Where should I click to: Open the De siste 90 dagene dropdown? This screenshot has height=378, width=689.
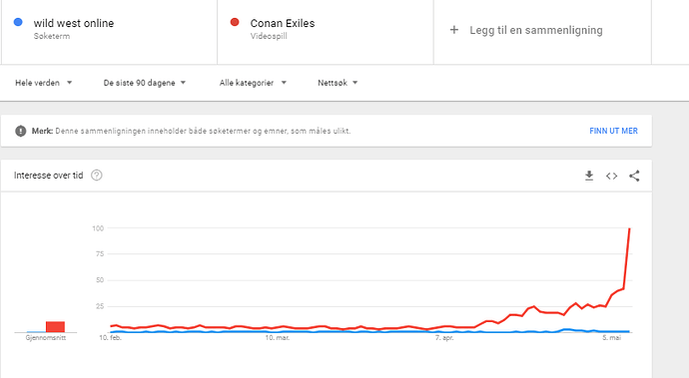coord(145,83)
